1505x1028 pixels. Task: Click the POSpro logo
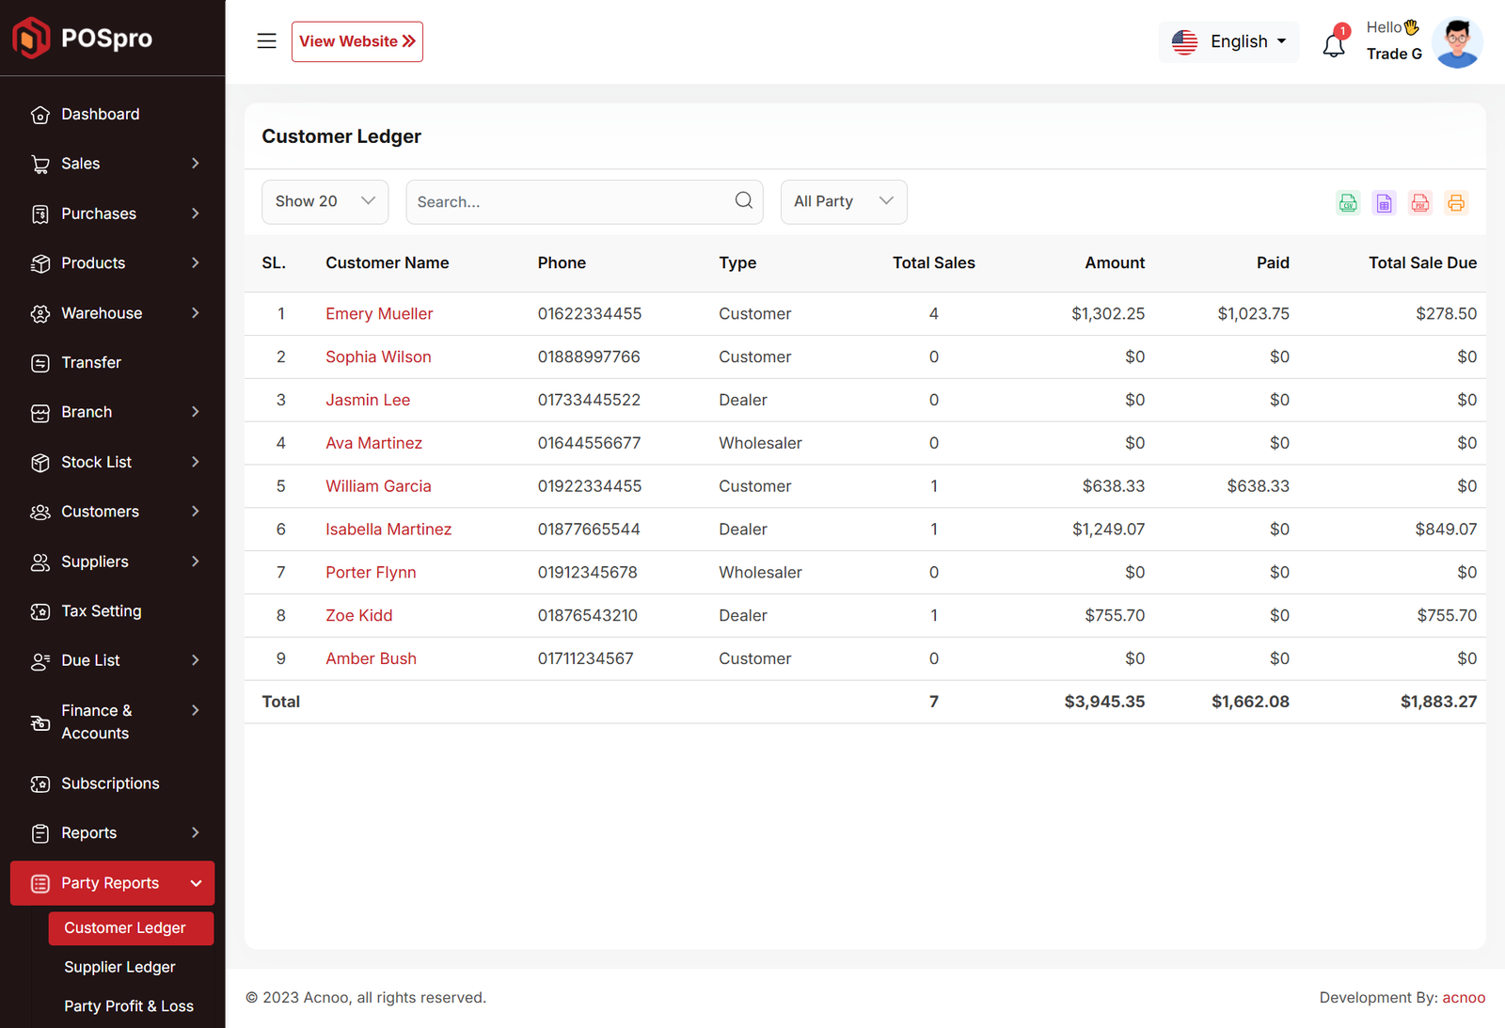click(x=83, y=38)
